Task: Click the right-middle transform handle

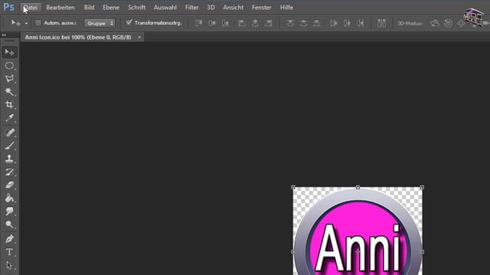Action: click(423, 251)
